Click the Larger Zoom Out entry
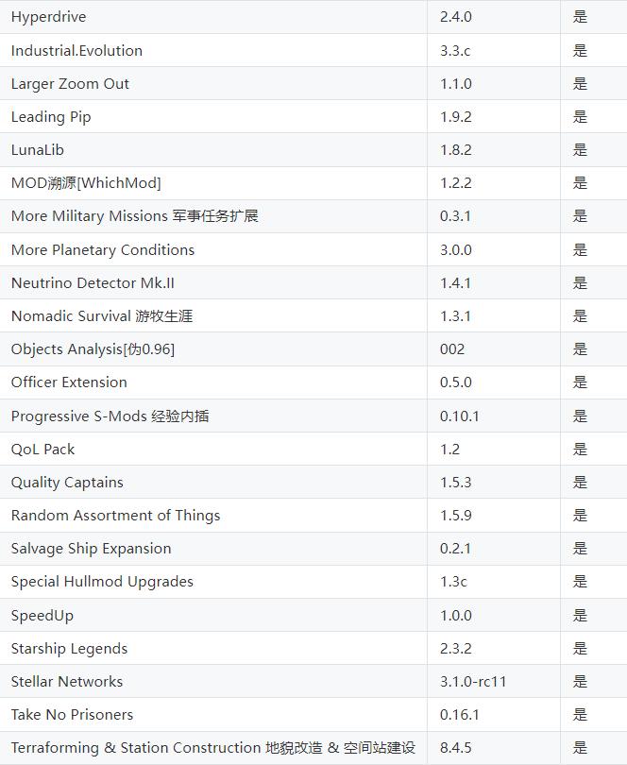This screenshot has width=627, height=765. [70, 84]
